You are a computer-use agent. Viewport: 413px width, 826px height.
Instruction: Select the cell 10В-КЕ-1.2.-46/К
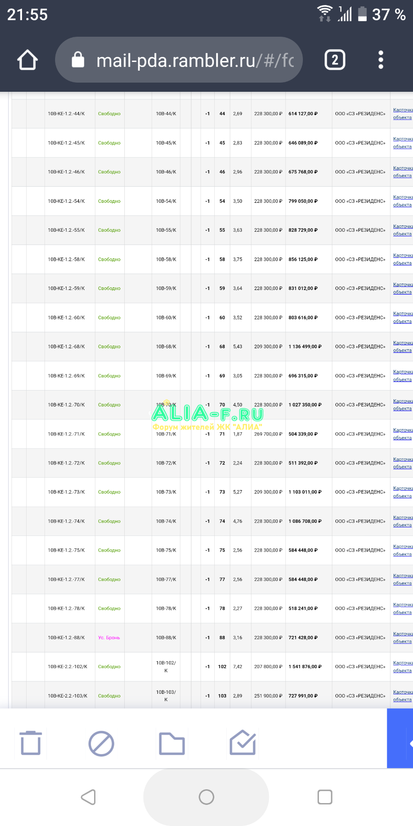click(67, 172)
